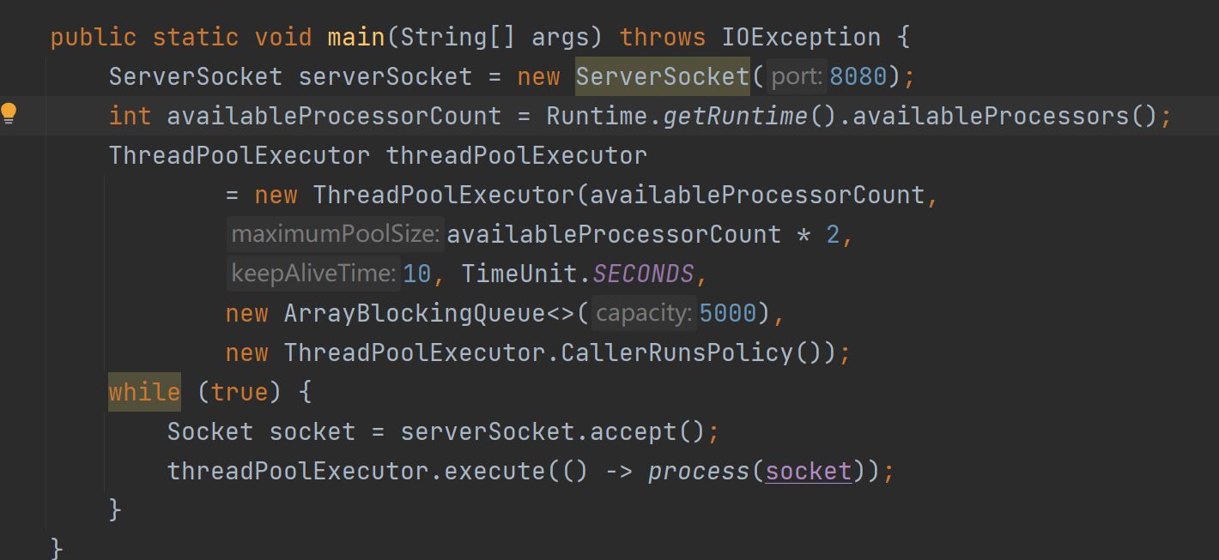Click IOException in the throws clause

tap(801, 37)
